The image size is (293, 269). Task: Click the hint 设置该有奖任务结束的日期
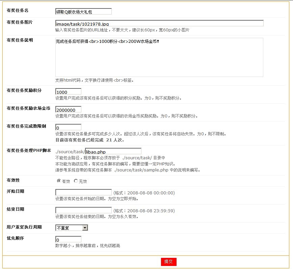(97, 217)
